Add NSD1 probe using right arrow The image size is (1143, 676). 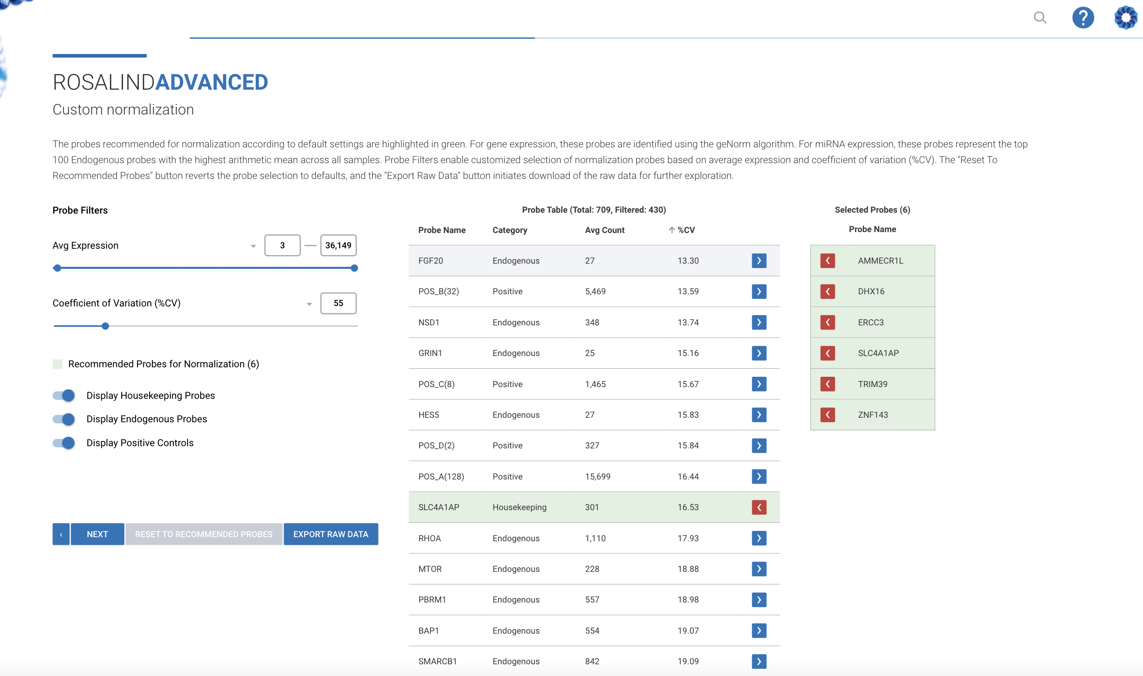[759, 323]
